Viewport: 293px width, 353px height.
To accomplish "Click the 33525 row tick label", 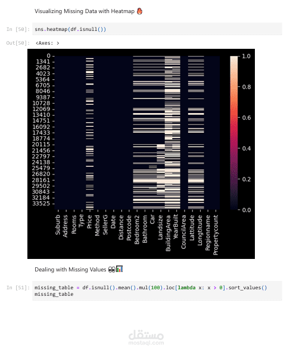I will [41, 204].
